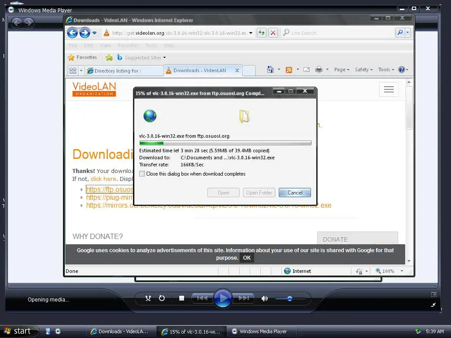Click Previous track in Media Player
Screen dimensions: 451x338
[202, 298]
